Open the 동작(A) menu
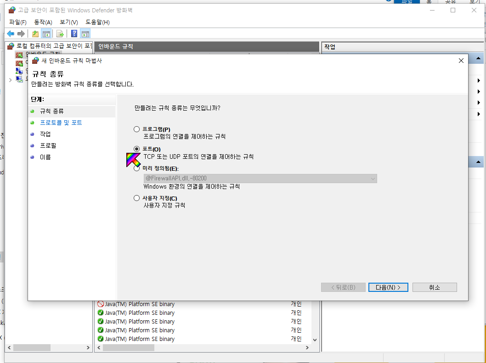The height and width of the screenshot is (363, 486). pyautogui.click(x=43, y=22)
